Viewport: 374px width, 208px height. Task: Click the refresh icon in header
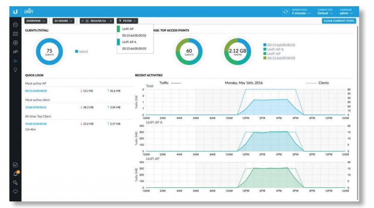(286, 12)
